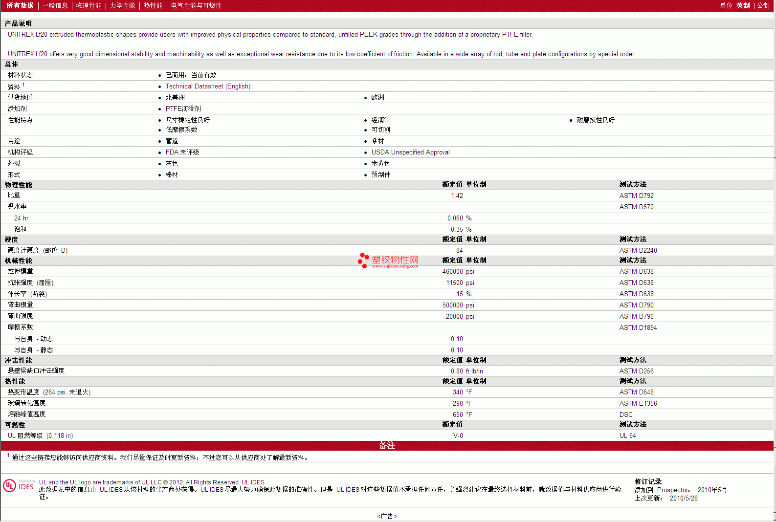
Task: Switch units to 公制
Action: [x=763, y=5]
